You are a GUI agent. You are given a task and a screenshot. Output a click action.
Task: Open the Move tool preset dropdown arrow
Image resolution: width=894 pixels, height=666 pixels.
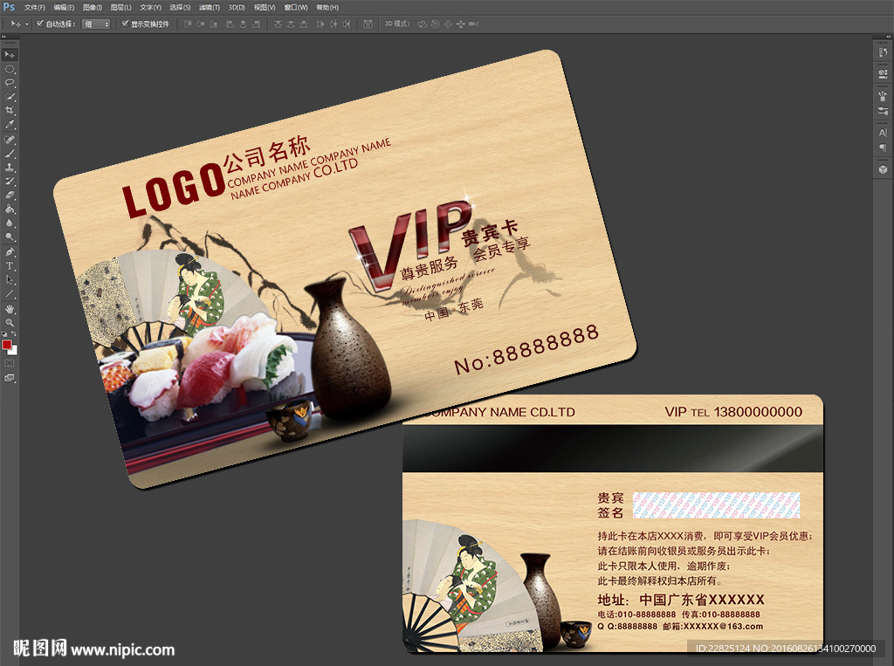(x=26, y=24)
